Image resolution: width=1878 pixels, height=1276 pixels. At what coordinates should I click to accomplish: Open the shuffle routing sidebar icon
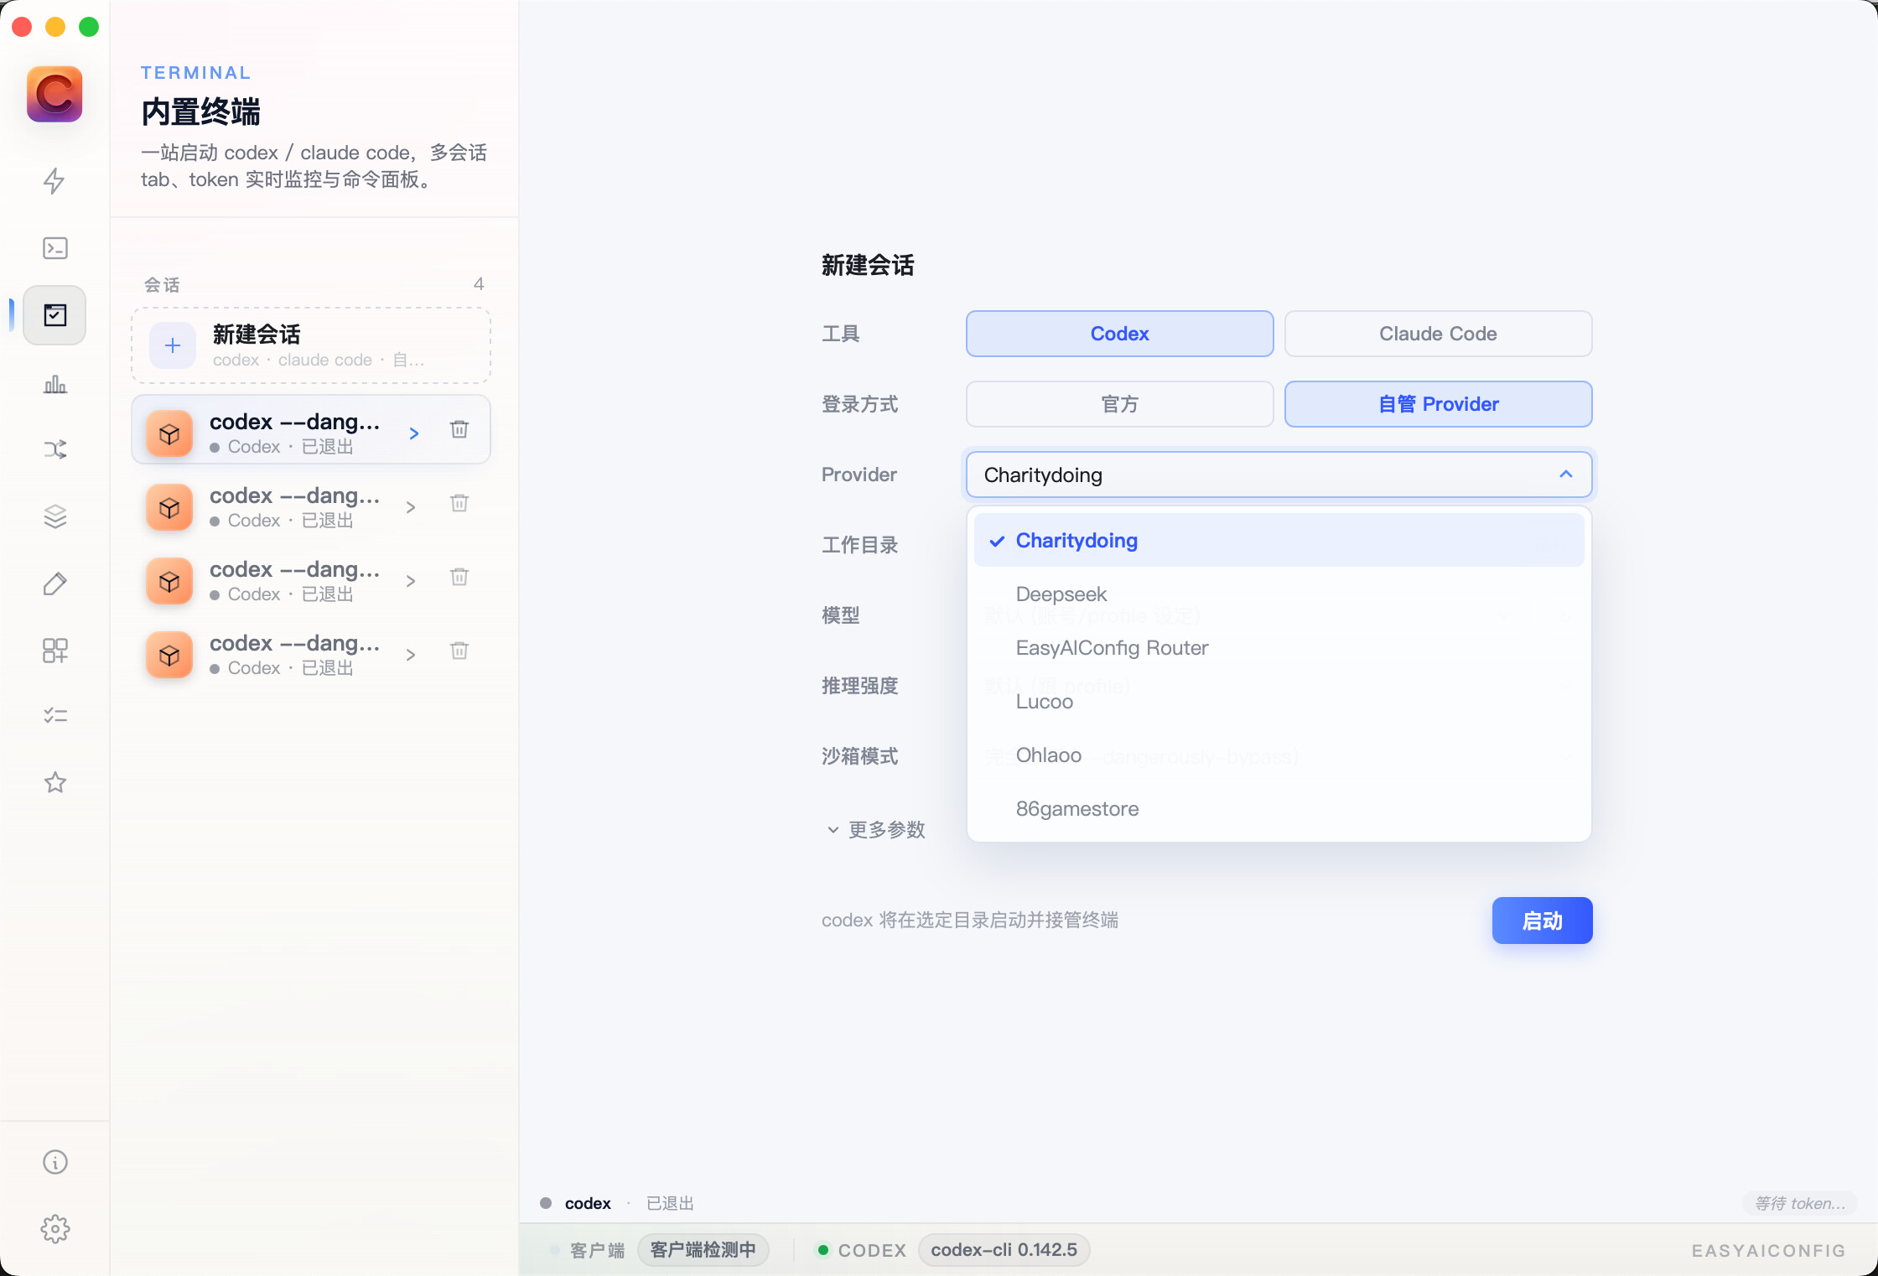(x=54, y=449)
